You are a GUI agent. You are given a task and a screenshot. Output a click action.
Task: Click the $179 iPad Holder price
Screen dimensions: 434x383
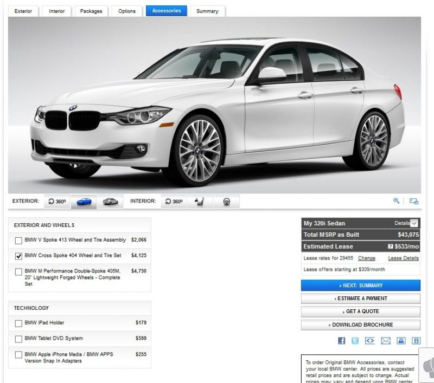[141, 322]
